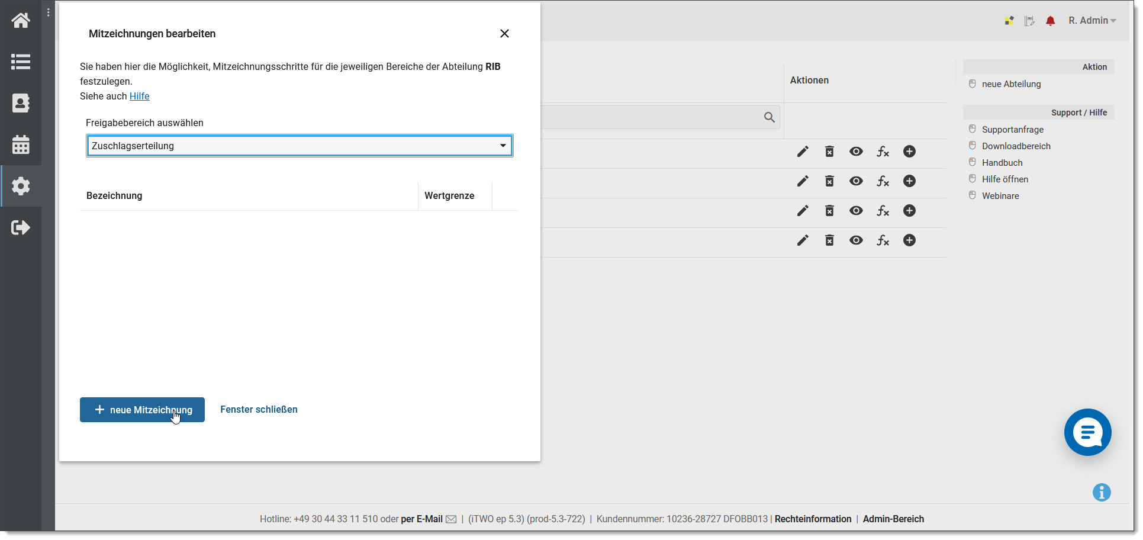Image resolution: width=1143 pixels, height=540 pixels.
Task: Open the Freigabebereich dropdown showing Zuschlagserteilung
Action: point(300,146)
